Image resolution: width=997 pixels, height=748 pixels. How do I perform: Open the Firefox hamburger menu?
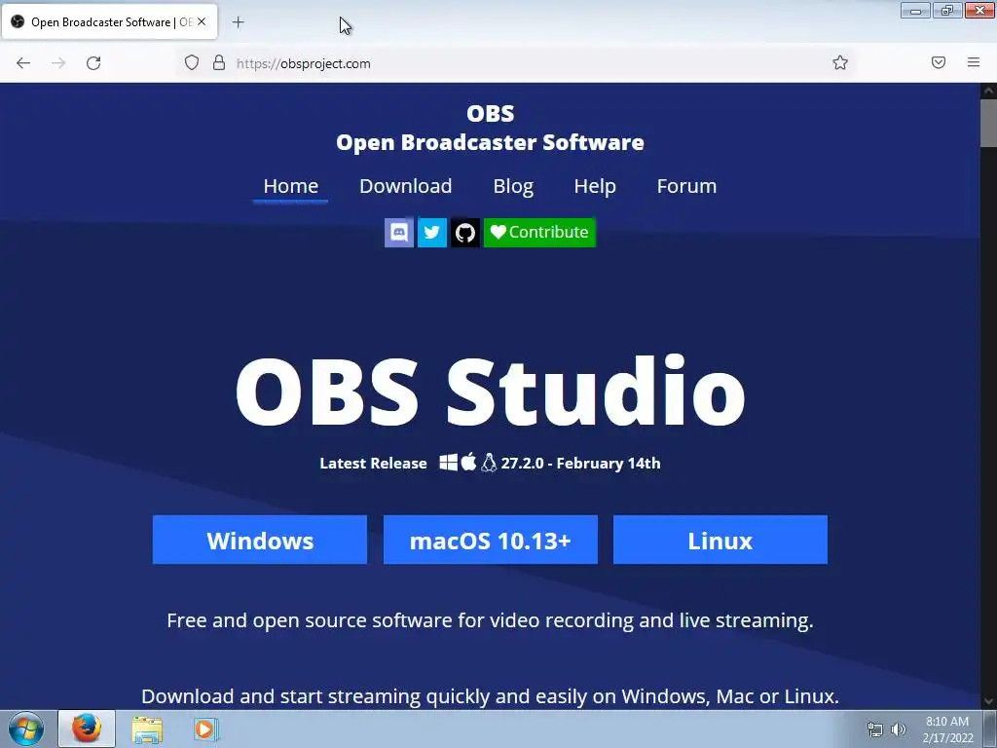974,62
